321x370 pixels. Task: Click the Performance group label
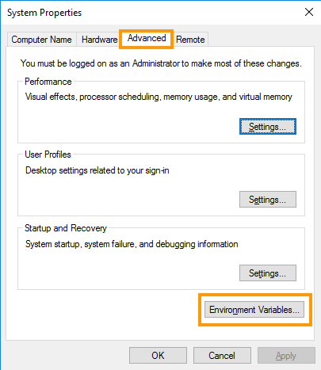[x=48, y=82]
